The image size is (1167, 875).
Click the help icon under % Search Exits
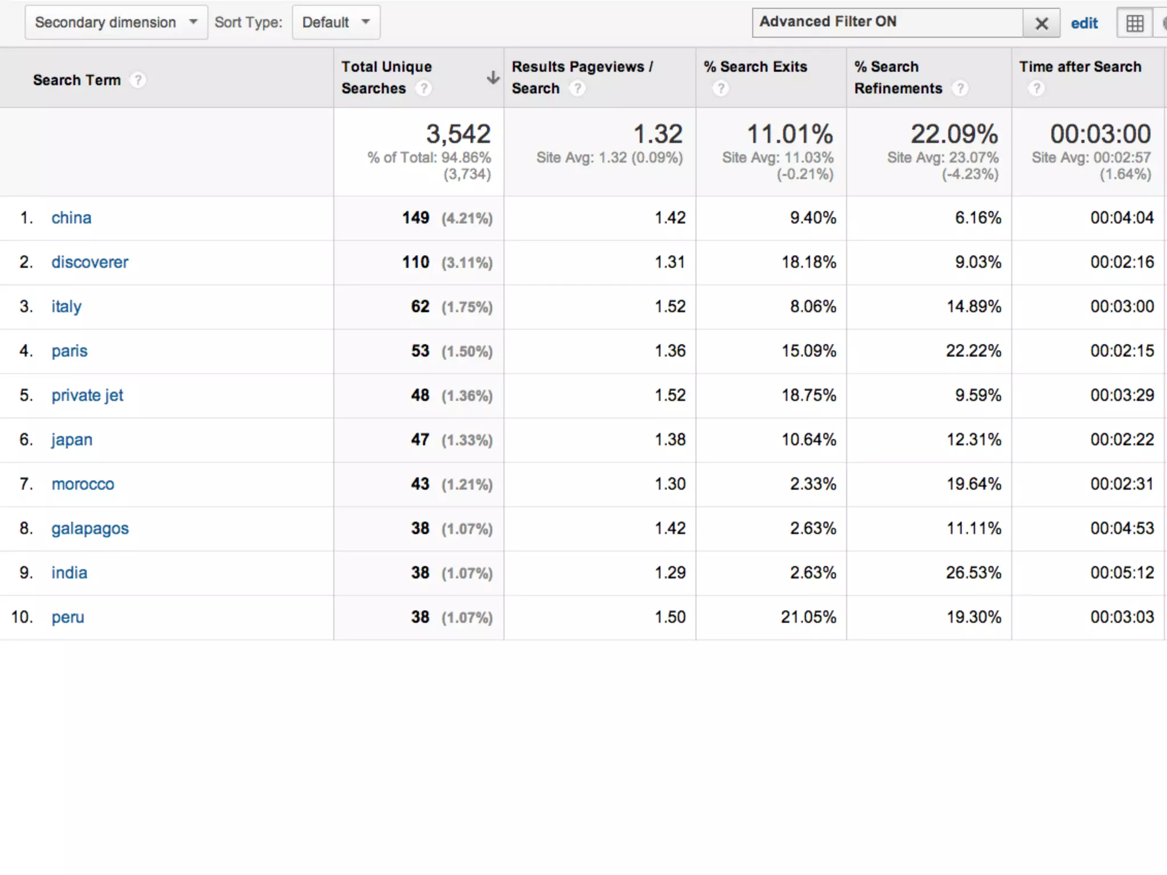click(721, 88)
